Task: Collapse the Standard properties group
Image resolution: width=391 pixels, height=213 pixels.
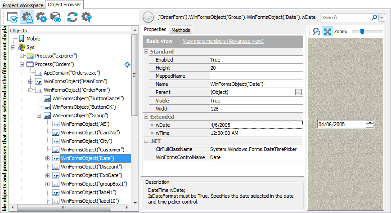Action: click(146, 52)
